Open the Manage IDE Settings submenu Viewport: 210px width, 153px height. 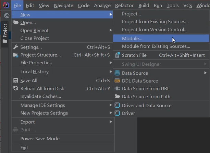pyautogui.click(x=42, y=105)
